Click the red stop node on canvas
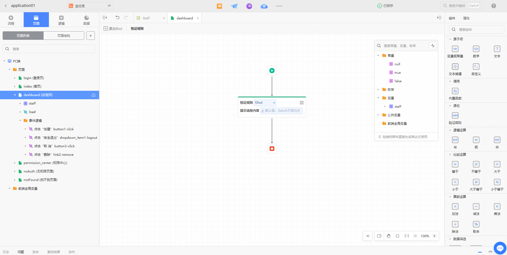Image resolution: width=507 pixels, height=255 pixels. click(x=272, y=149)
